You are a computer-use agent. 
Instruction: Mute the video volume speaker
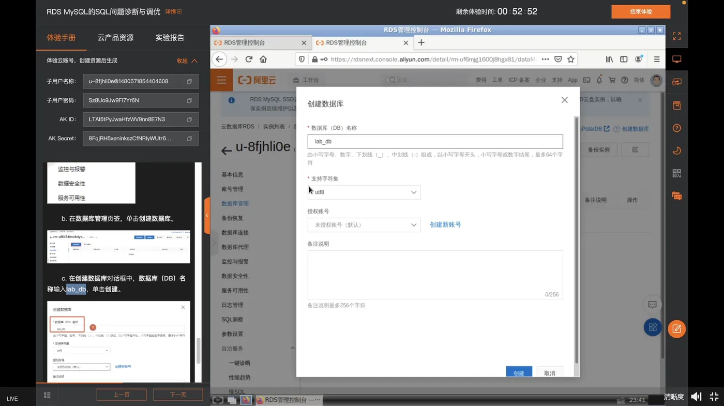click(x=696, y=397)
